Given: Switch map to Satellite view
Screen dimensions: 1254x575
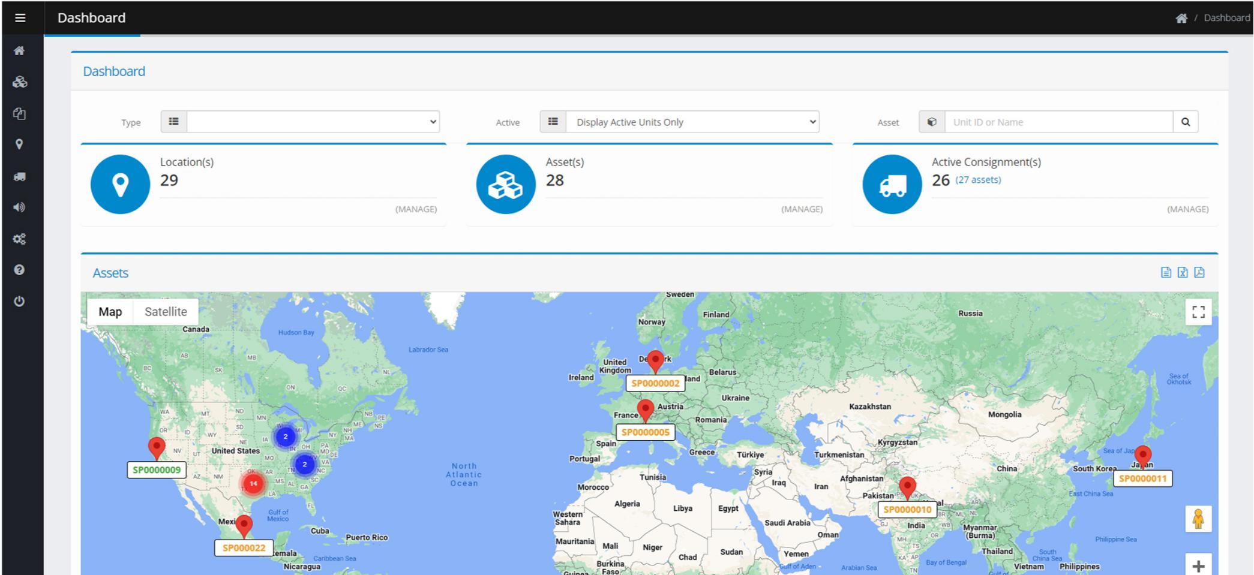Looking at the screenshot, I should pos(166,312).
